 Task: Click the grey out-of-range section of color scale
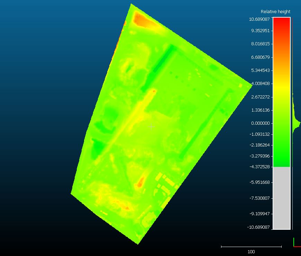coord(281,198)
